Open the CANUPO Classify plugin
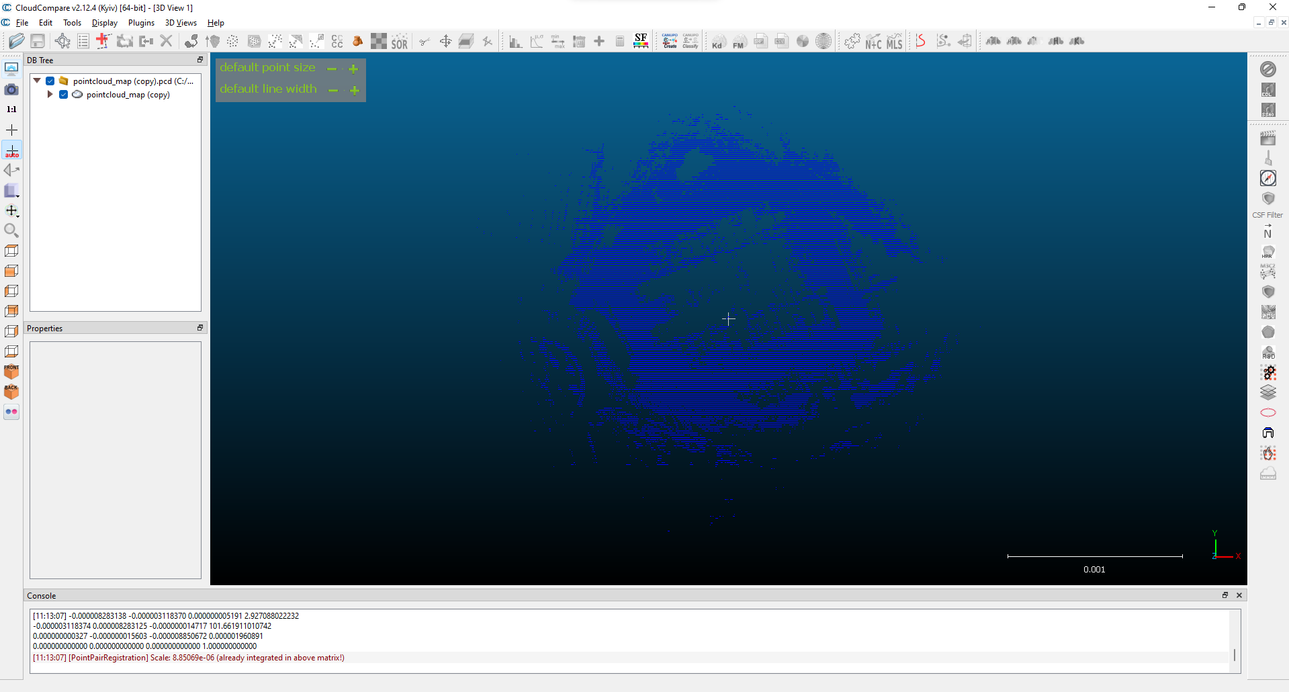 (691, 42)
